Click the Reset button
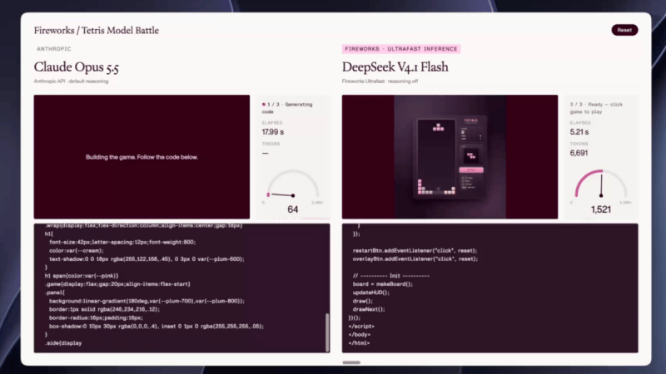The height and width of the screenshot is (374, 666). (x=624, y=30)
